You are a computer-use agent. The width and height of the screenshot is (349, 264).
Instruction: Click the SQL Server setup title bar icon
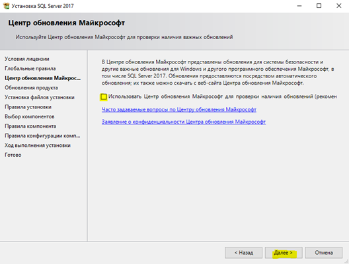7,6
